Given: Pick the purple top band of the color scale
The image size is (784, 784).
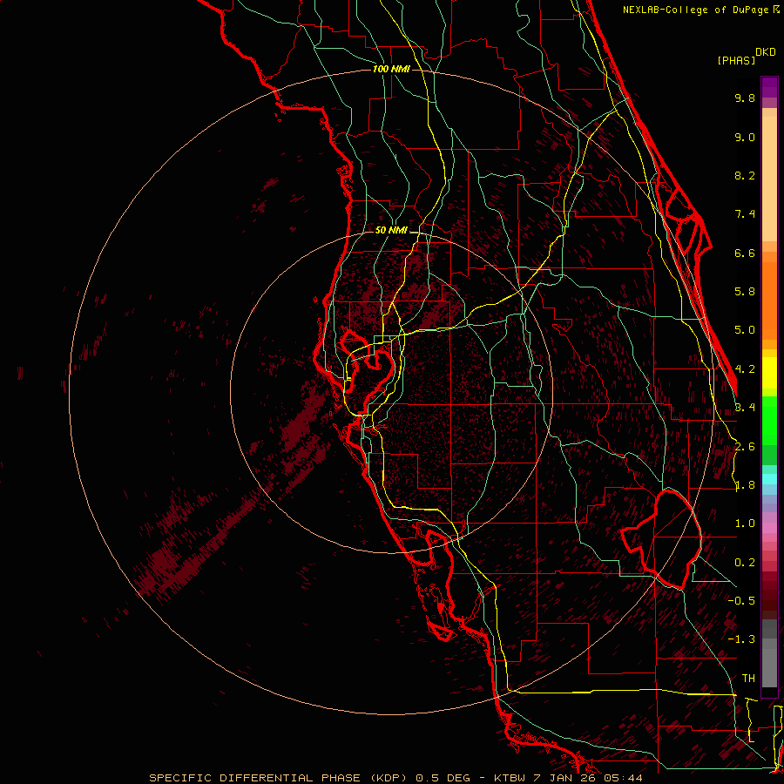Looking at the screenshot, I should 769,87.
